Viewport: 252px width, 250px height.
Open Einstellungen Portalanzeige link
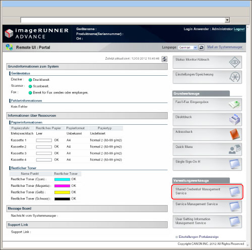[x=199, y=237]
